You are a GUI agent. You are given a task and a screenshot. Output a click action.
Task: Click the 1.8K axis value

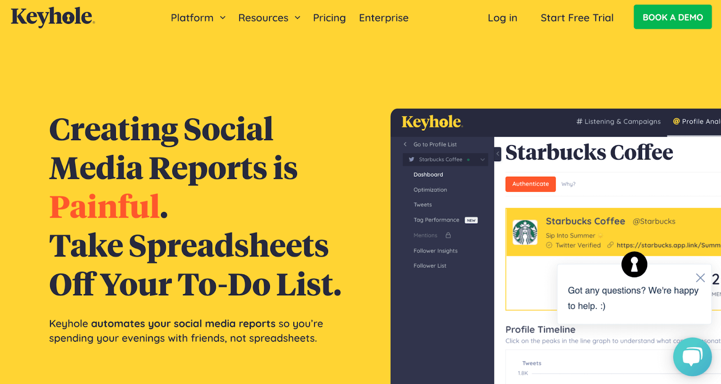click(523, 373)
